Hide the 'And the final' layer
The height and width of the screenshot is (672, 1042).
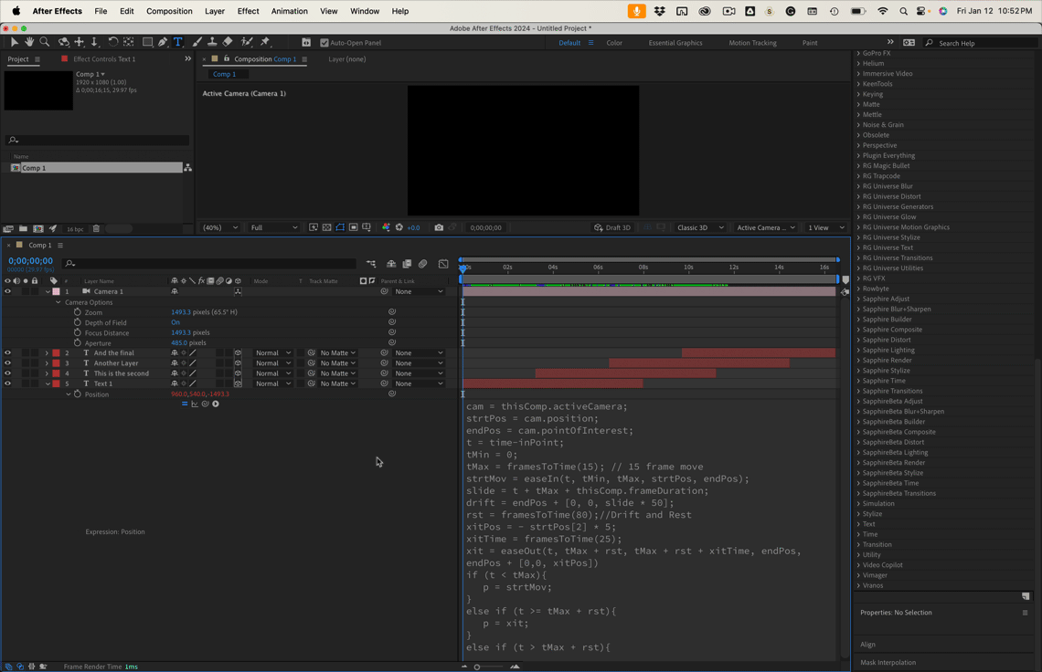pyautogui.click(x=8, y=353)
